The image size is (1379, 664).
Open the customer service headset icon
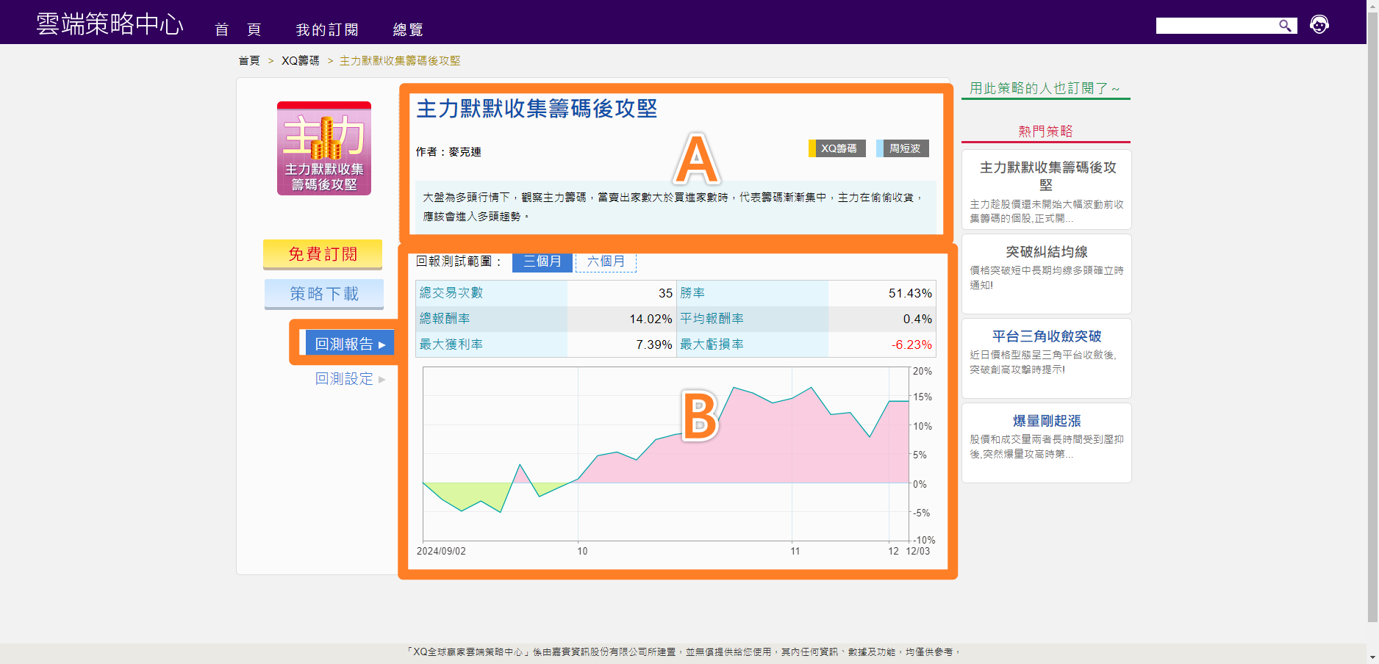pyautogui.click(x=1319, y=25)
